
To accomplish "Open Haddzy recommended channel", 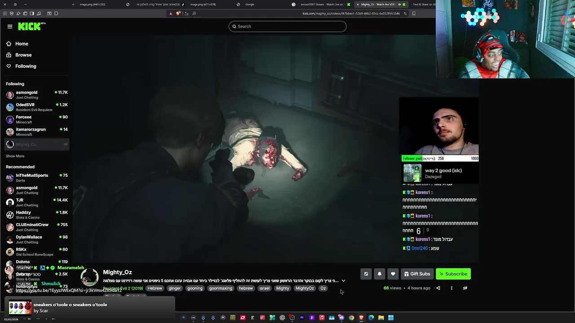I will (37, 215).
